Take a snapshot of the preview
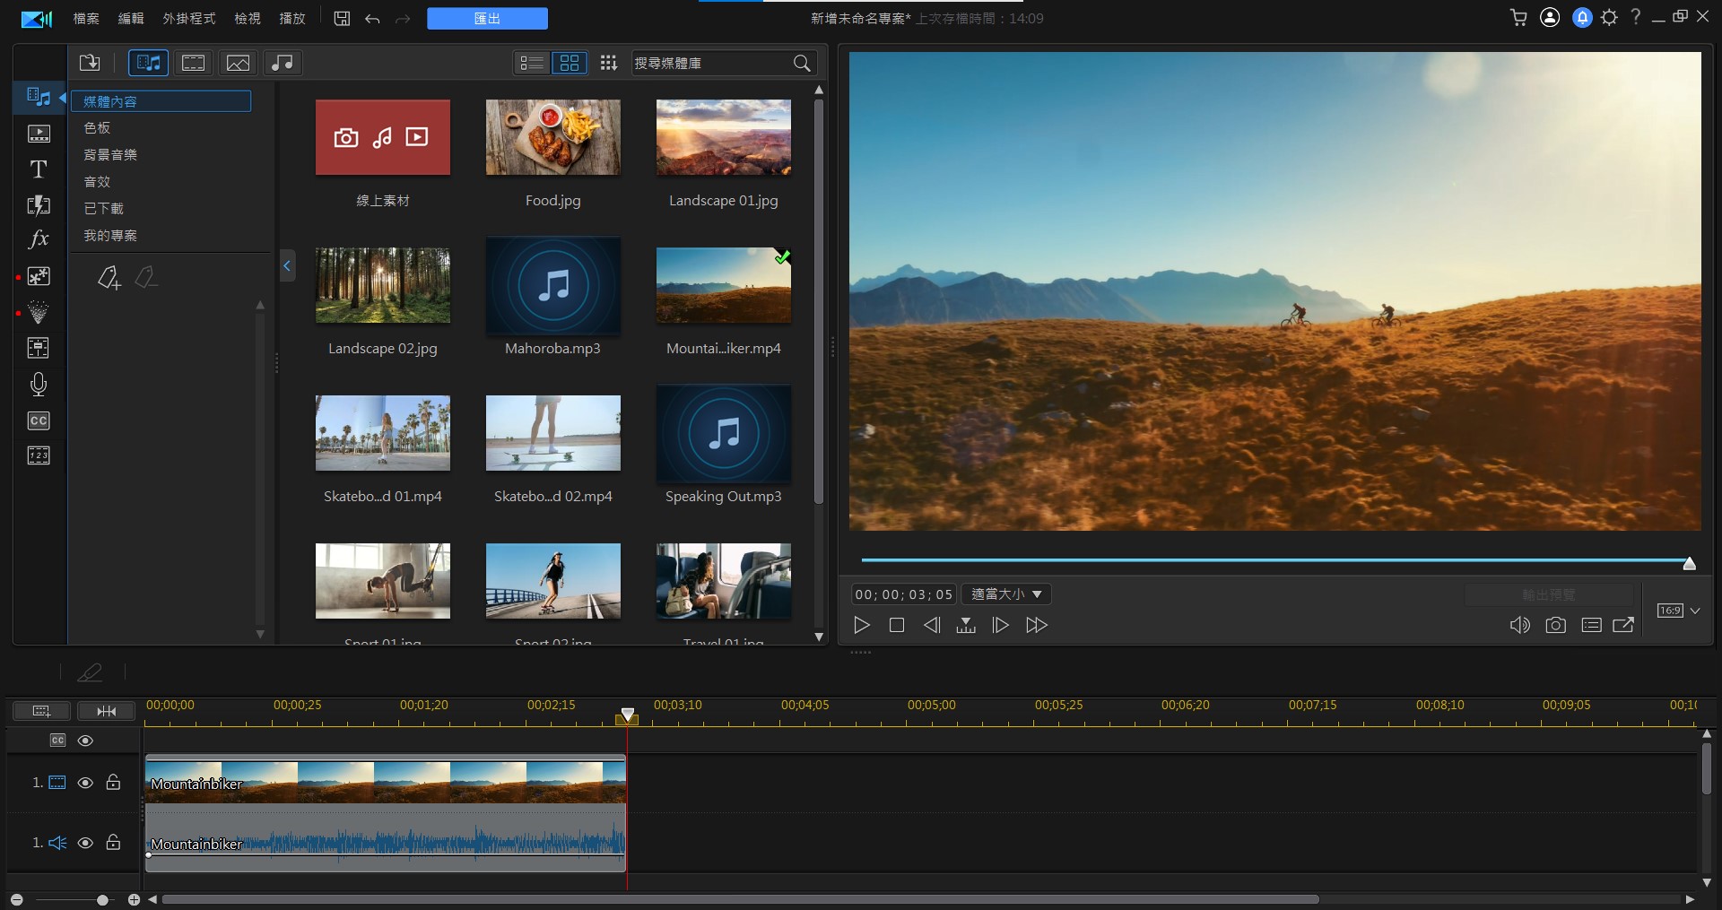 pyautogui.click(x=1555, y=625)
